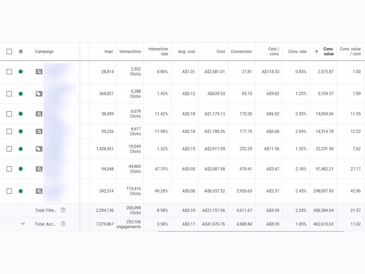Click the 42.96 conv. value / cost cell
The width and height of the screenshot is (365, 274).
pyautogui.click(x=355, y=191)
